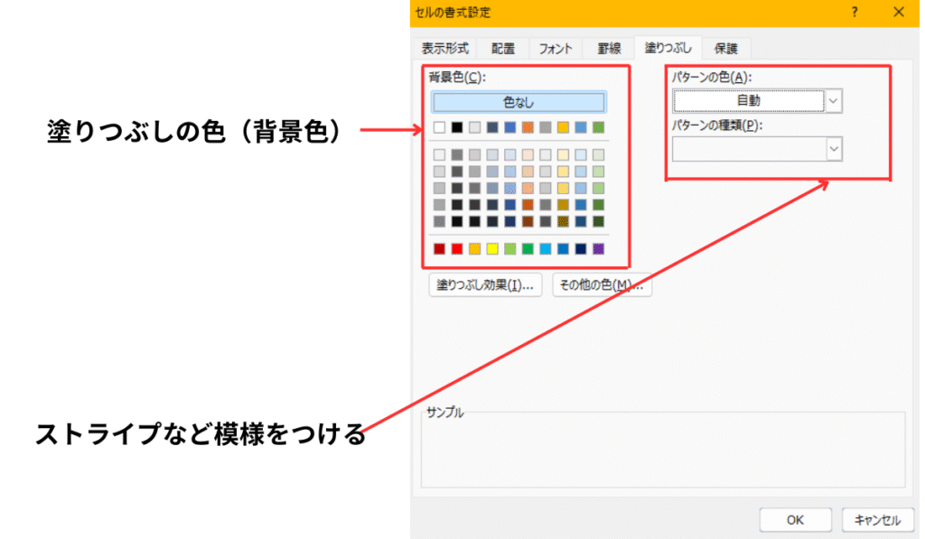Open the 配置 tab
Viewport: 925px width, 539px height.
click(x=505, y=49)
